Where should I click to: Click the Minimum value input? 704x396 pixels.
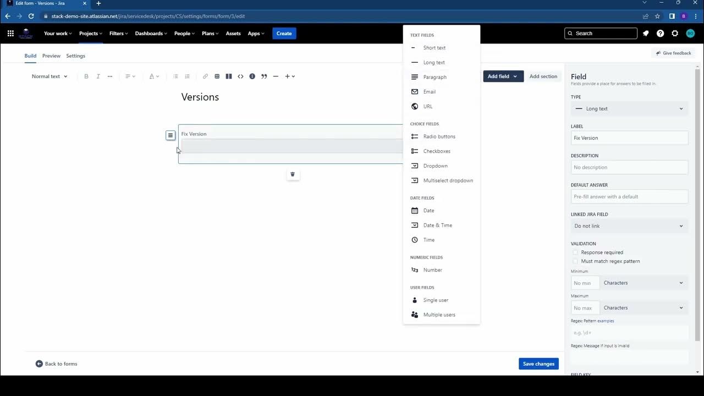click(x=585, y=283)
